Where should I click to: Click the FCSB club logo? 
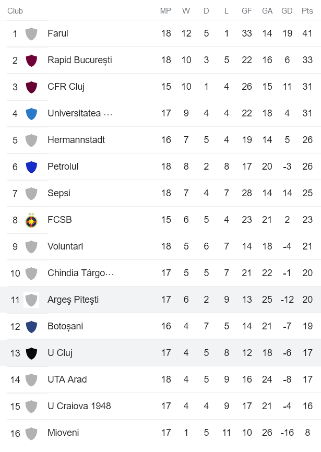(31, 220)
